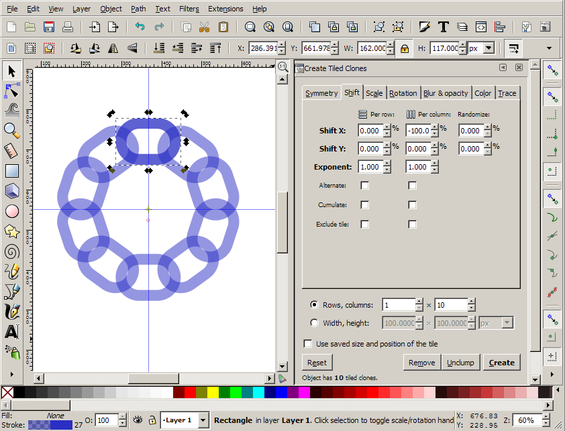Check 'Use saved size and position' box
The width and height of the screenshot is (565, 431).
[x=308, y=344]
